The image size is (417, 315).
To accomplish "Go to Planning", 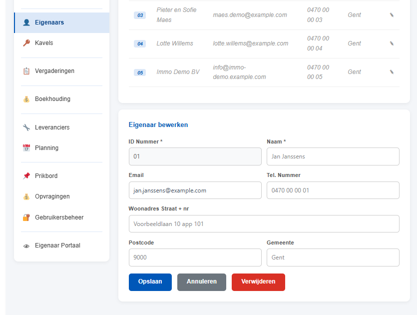I will (x=62, y=148).
